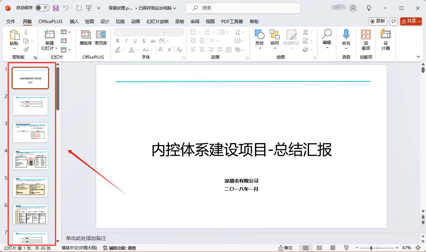Click the save icon in title bar
Viewport: 426px width, 252px height.
click(x=56, y=8)
